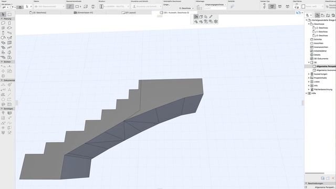Open the View Map in the Navigator
Image resolution: width=336 pixels, height=189 pixels.
coord(323,15)
